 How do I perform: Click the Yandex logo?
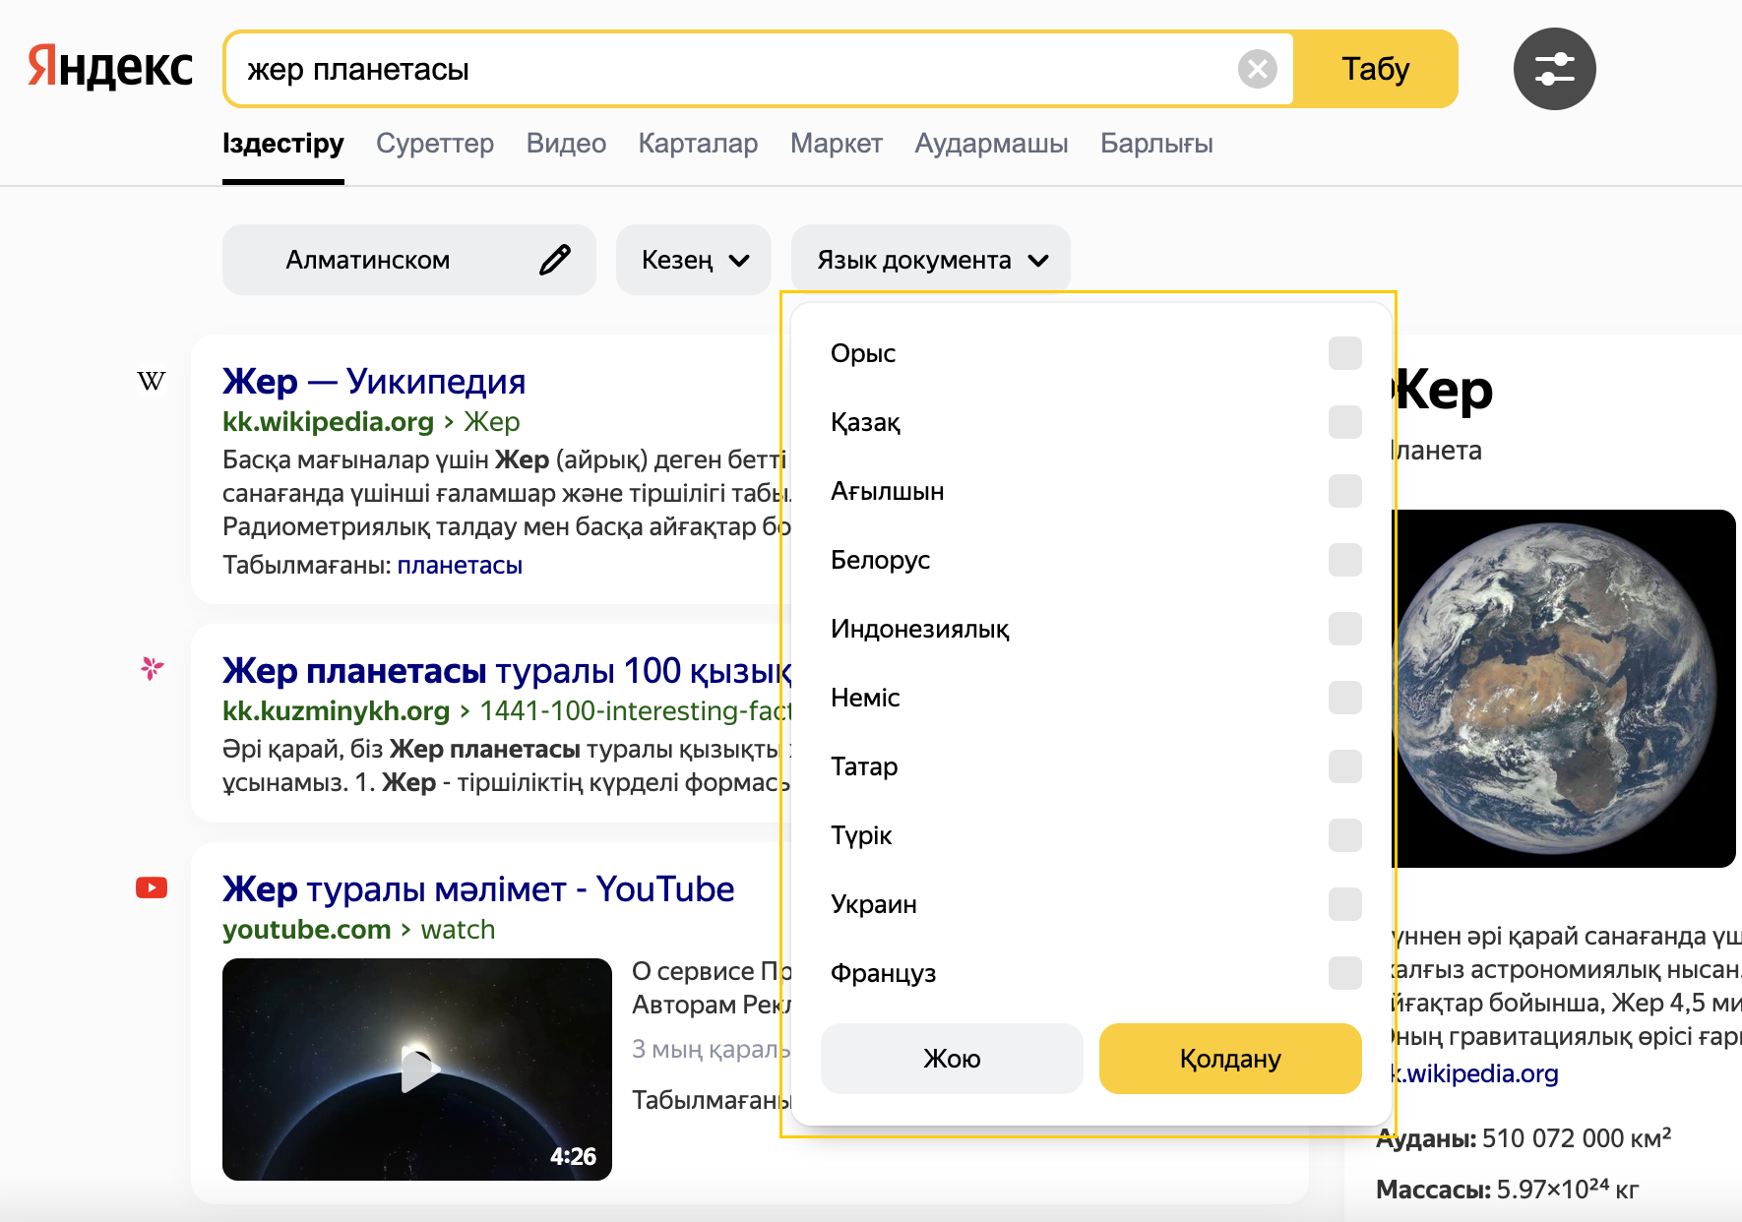pyautogui.click(x=110, y=68)
